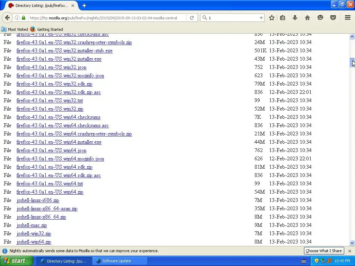Download win64.sdk.zip link
355x266 pixels.
54,167
